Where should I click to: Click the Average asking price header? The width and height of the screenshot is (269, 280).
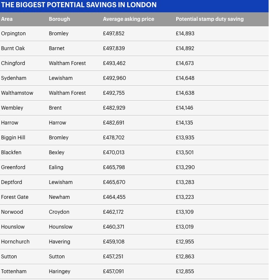pyautogui.click(x=128, y=19)
